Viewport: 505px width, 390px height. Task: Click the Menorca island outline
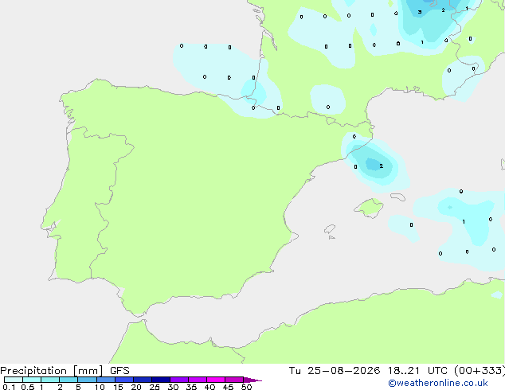[398, 197]
